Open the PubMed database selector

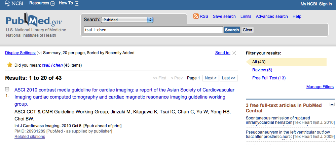pyautogui.click(x=127, y=20)
